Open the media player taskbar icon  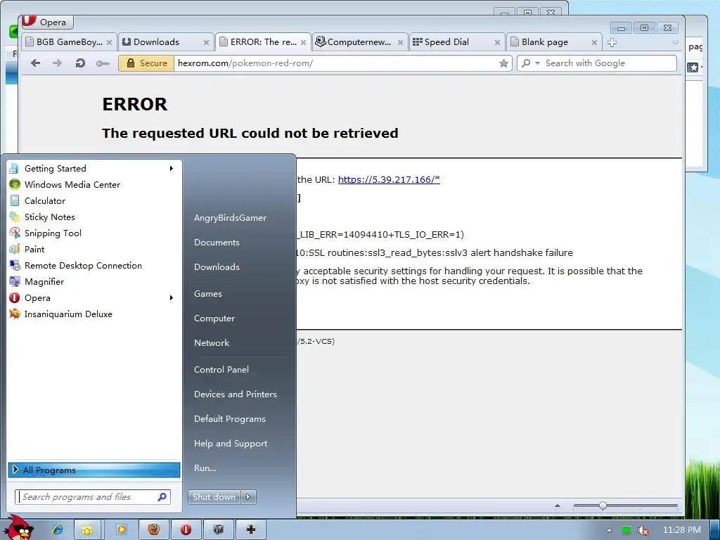pos(122,530)
